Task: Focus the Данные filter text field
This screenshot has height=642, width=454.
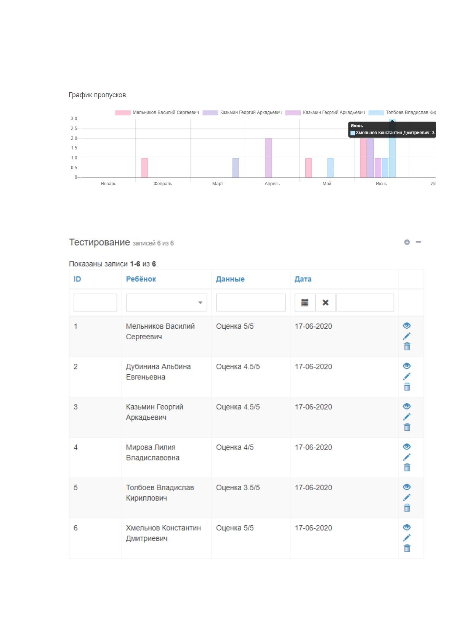Action: click(x=251, y=302)
